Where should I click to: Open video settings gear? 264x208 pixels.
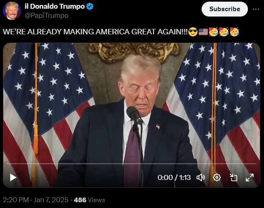[217, 177]
